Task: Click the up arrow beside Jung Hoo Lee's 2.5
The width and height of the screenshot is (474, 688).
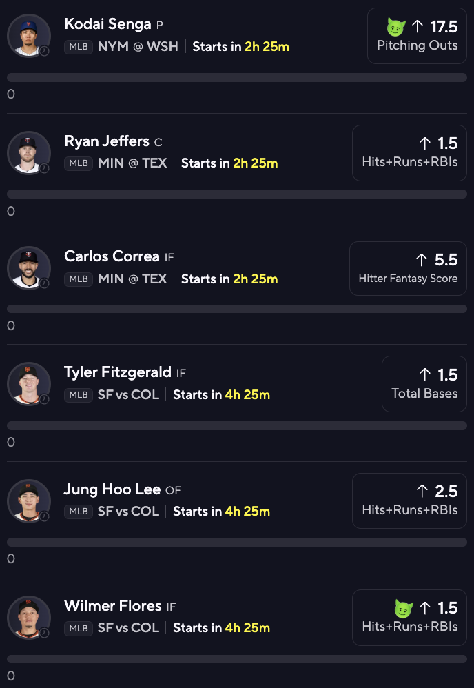Action: pyautogui.click(x=422, y=492)
